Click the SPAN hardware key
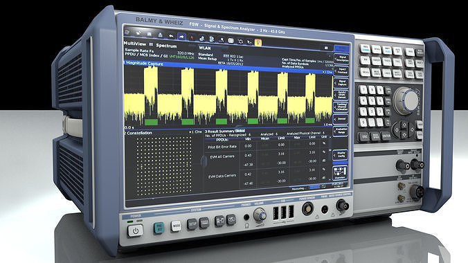Image resolution: width=468 pixels, height=263 pixels. 377,49
